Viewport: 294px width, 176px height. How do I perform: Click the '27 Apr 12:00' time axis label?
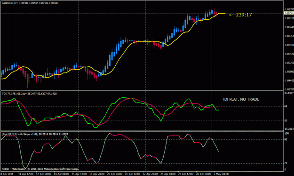click(186, 174)
